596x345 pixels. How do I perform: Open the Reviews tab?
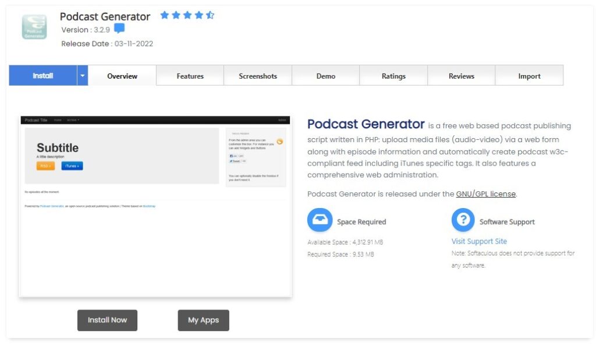coord(462,76)
